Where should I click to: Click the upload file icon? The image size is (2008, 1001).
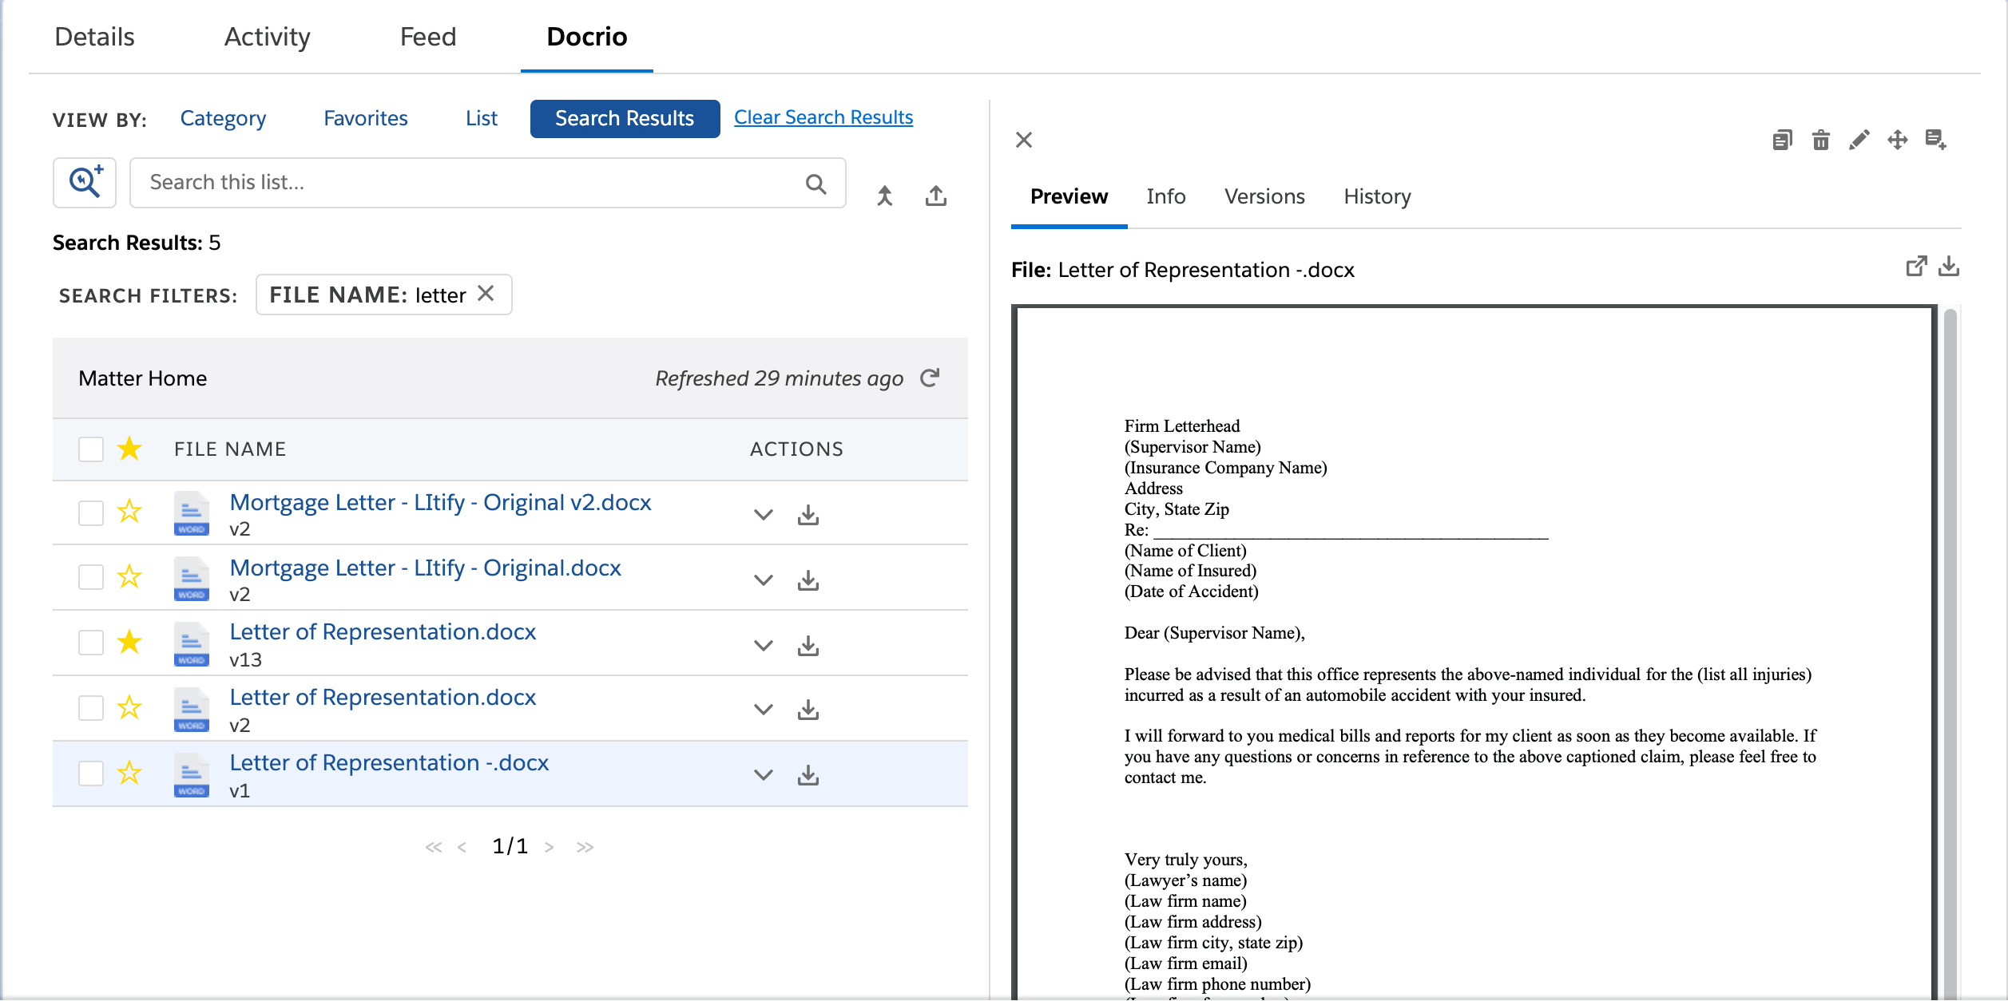pos(935,196)
